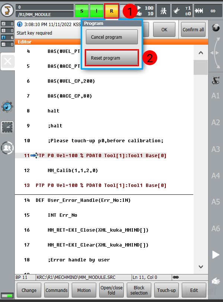Toggle the green S submit interpreter indicator

tap(82, 11)
